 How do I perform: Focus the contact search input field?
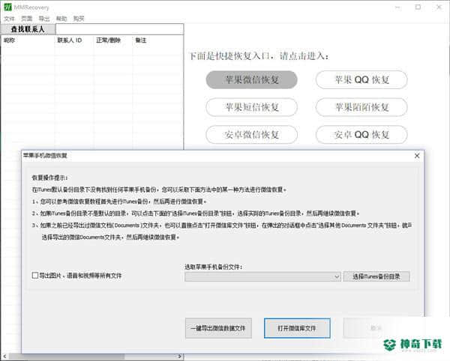click(x=119, y=29)
